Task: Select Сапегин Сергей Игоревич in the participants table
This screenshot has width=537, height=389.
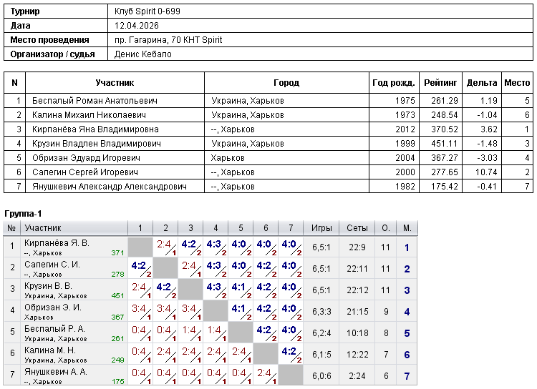Action: (x=85, y=172)
